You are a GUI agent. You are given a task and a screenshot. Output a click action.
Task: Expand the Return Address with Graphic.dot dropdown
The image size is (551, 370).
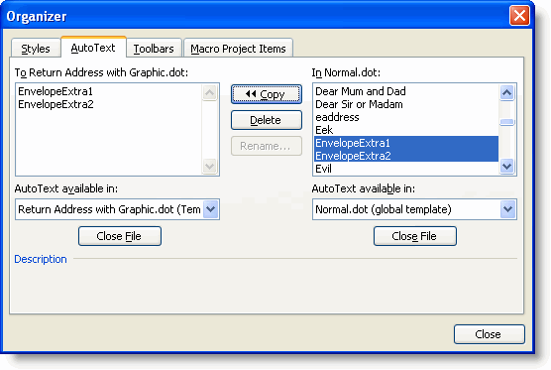pos(210,209)
